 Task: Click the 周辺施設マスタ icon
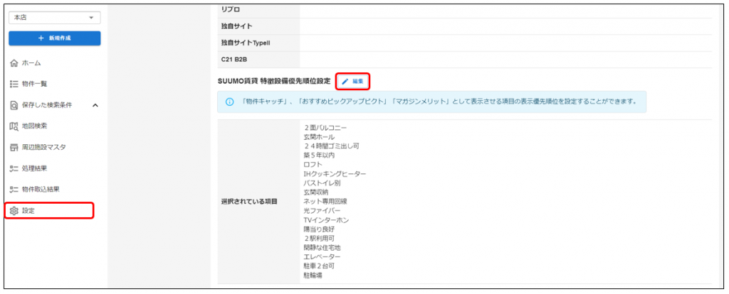pos(14,148)
